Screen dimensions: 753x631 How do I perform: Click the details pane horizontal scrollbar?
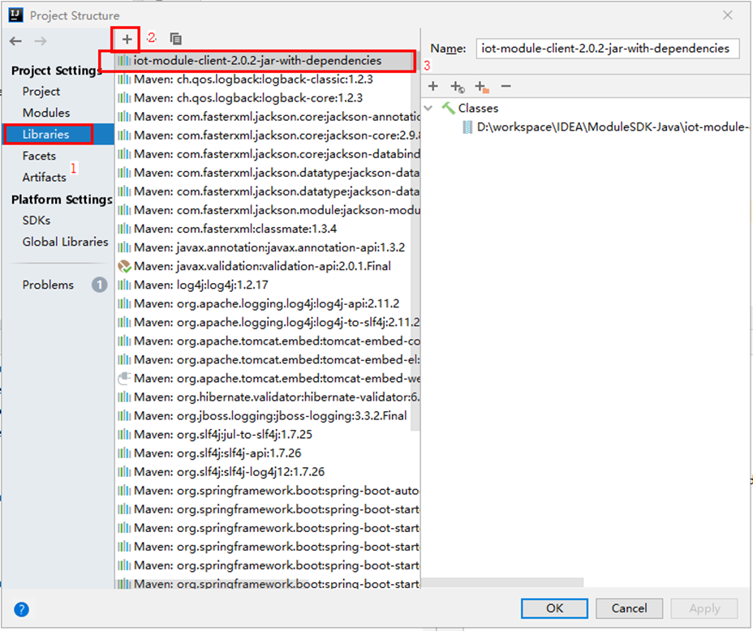[502, 582]
